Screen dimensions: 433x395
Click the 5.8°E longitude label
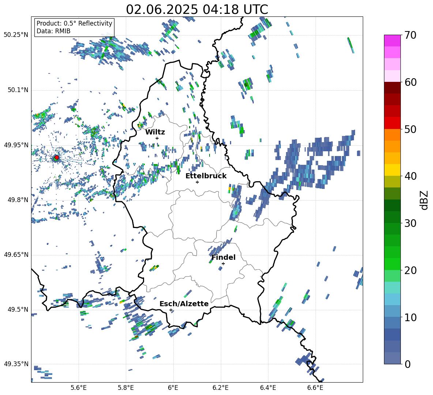126,388
